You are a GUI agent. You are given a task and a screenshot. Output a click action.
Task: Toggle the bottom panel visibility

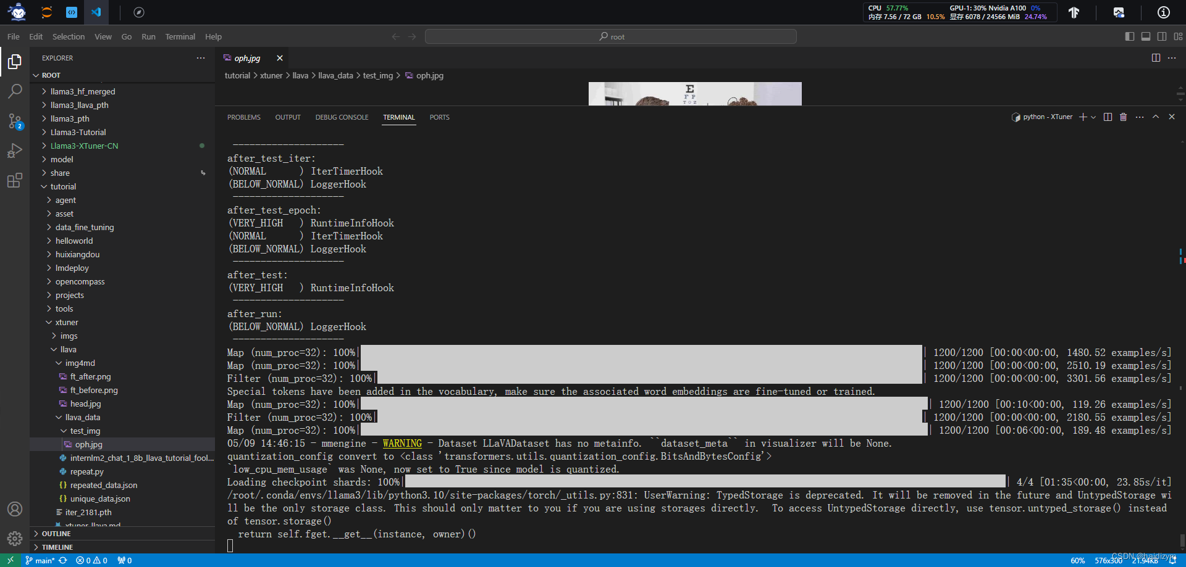coord(1146,36)
